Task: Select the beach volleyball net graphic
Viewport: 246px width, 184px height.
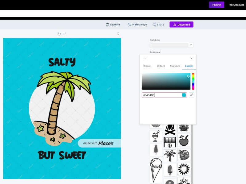Action: 170,142
